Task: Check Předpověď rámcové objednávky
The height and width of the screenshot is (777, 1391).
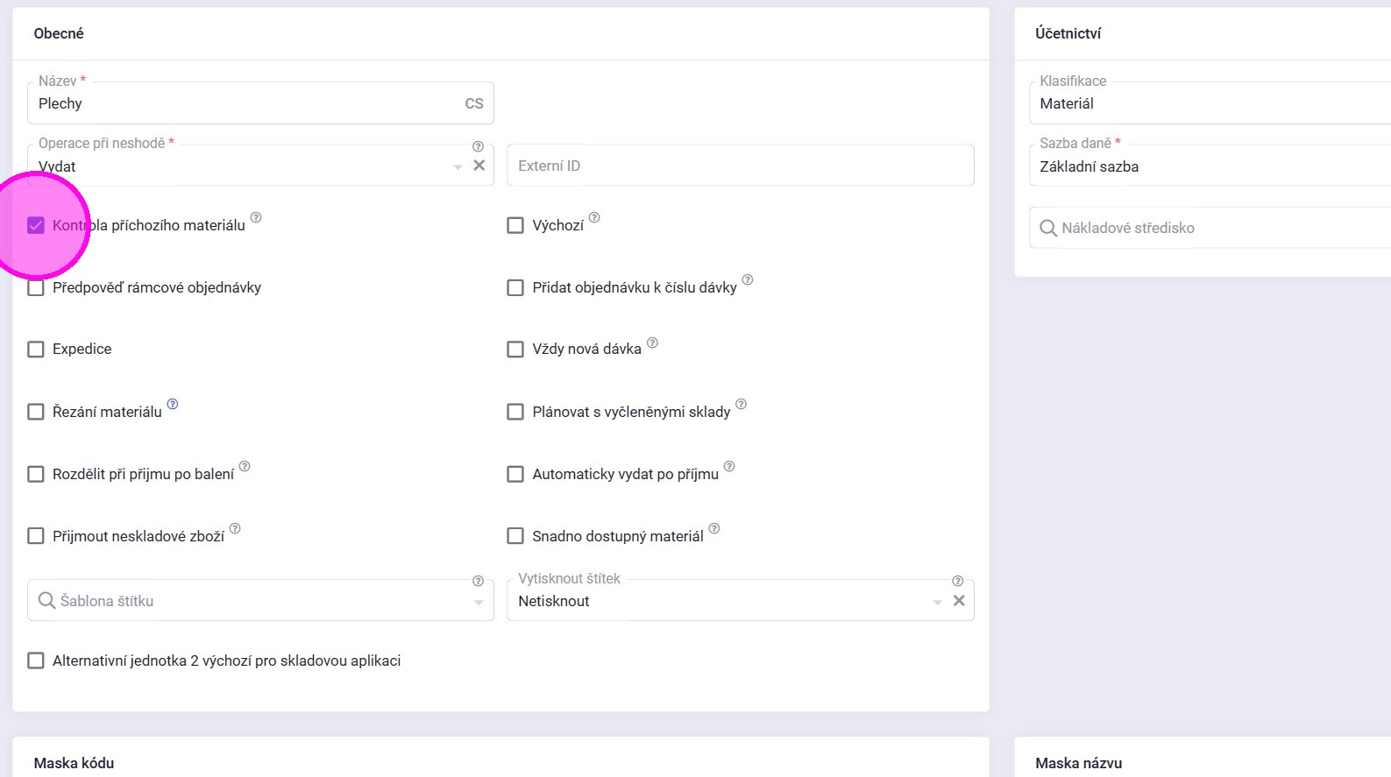Action: point(36,287)
